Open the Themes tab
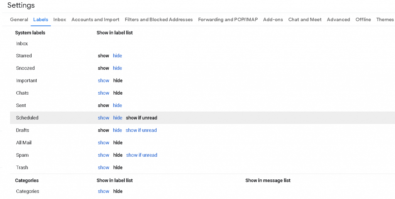The width and height of the screenshot is (395, 199). pyautogui.click(x=385, y=20)
